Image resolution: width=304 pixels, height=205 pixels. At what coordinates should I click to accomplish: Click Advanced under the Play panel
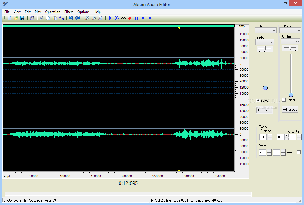tap(264, 110)
